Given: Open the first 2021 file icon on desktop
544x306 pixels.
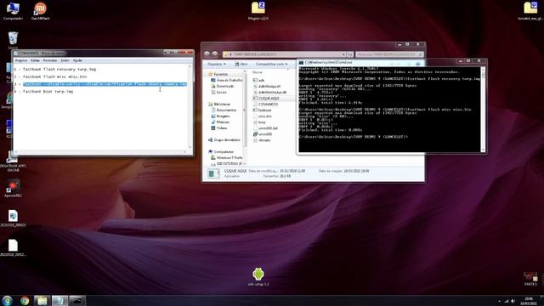Looking at the screenshot, I should click(x=13, y=218).
